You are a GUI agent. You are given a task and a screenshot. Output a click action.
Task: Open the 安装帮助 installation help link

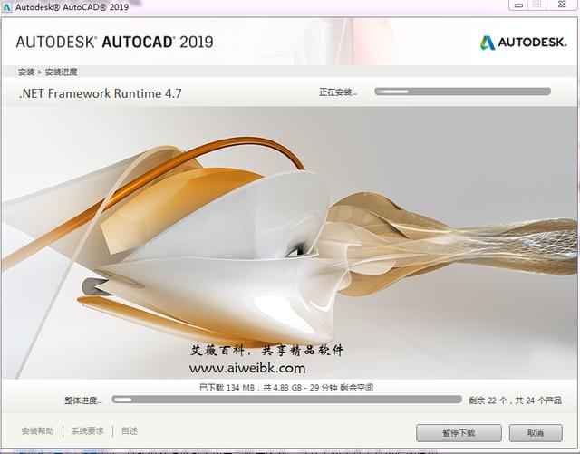[37, 431]
